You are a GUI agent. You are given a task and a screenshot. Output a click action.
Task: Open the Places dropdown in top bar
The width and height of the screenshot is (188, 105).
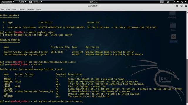click(22, 2)
